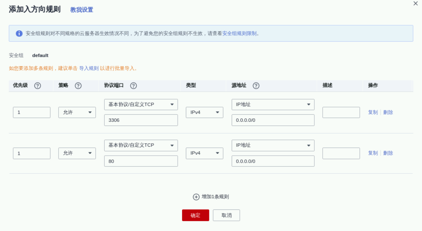
Task: Open the 策略 dropdown in the second rule
Action: tap(77, 153)
